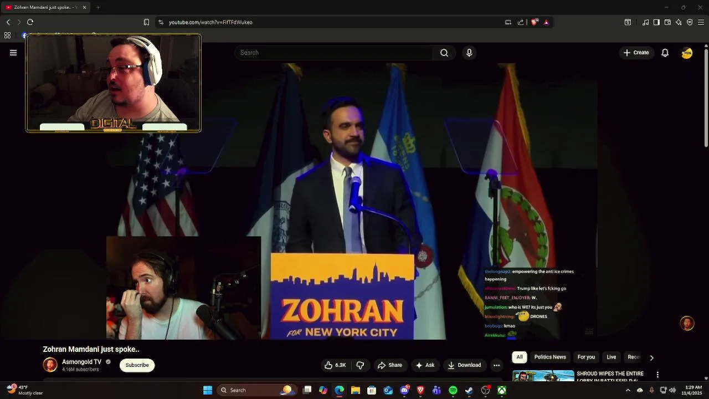This screenshot has width=709, height=399.
Task: Open Brave Rewards triangle icon
Action: [546, 22]
